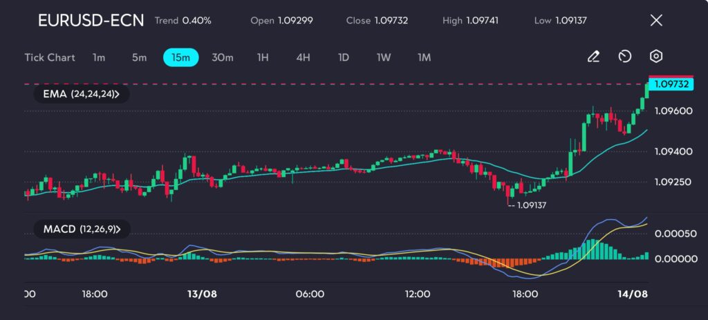The width and height of the screenshot is (708, 320).
Task: Open chart settings hexagon icon
Action: click(656, 57)
